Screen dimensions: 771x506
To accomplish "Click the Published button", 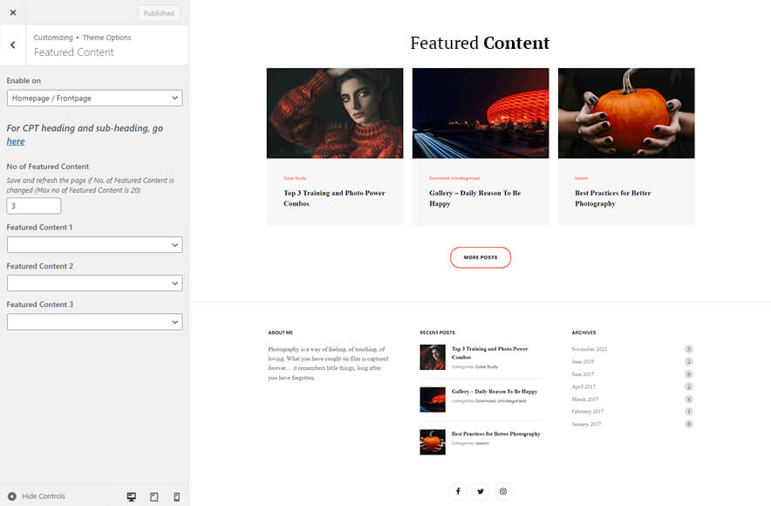I will [159, 13].
